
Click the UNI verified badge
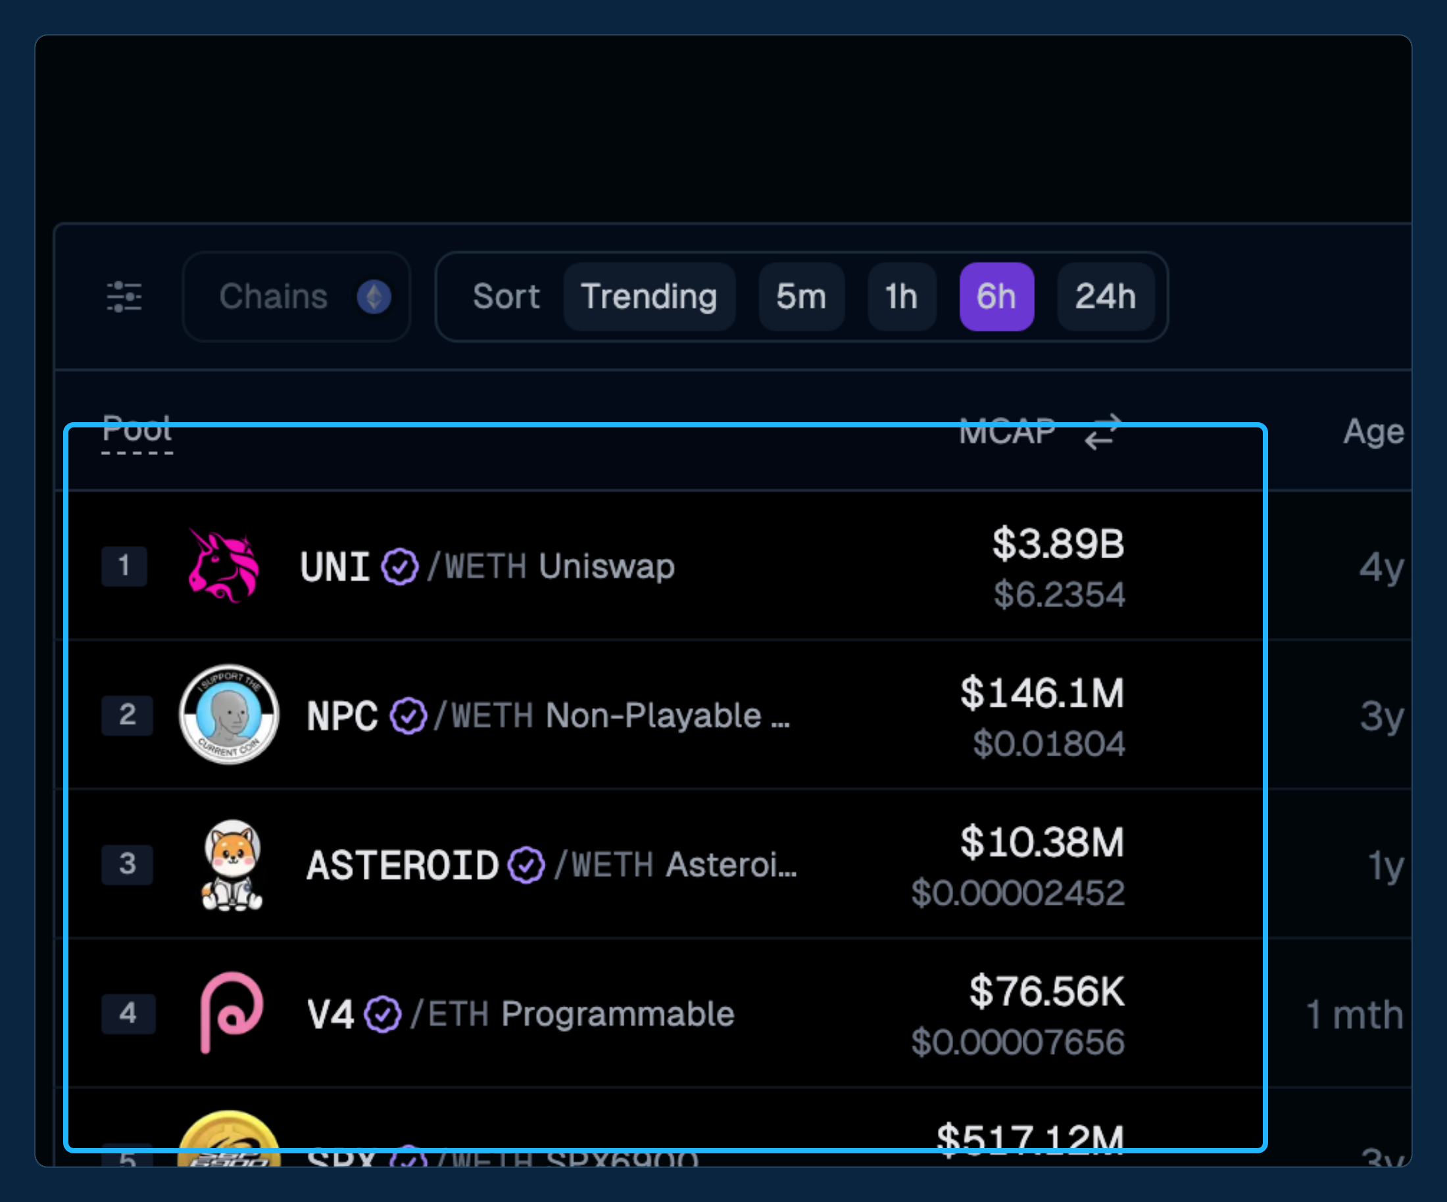click(x=400, y=567)
